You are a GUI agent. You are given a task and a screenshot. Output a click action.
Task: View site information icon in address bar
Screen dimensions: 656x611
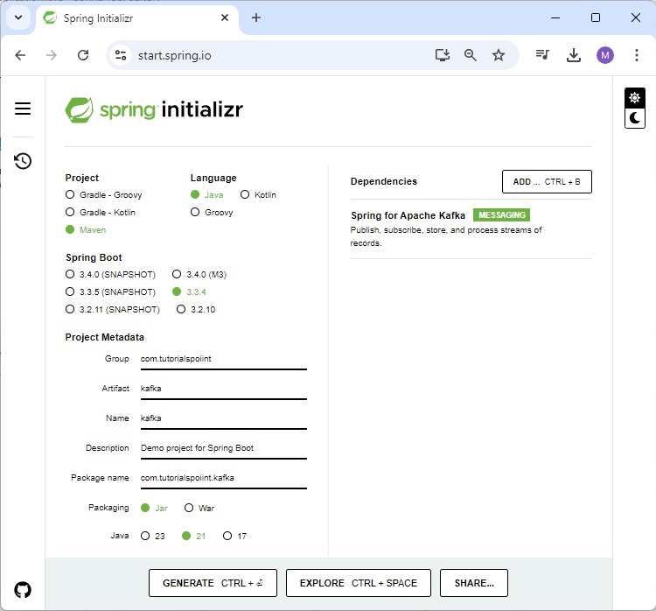coord(121,55)
